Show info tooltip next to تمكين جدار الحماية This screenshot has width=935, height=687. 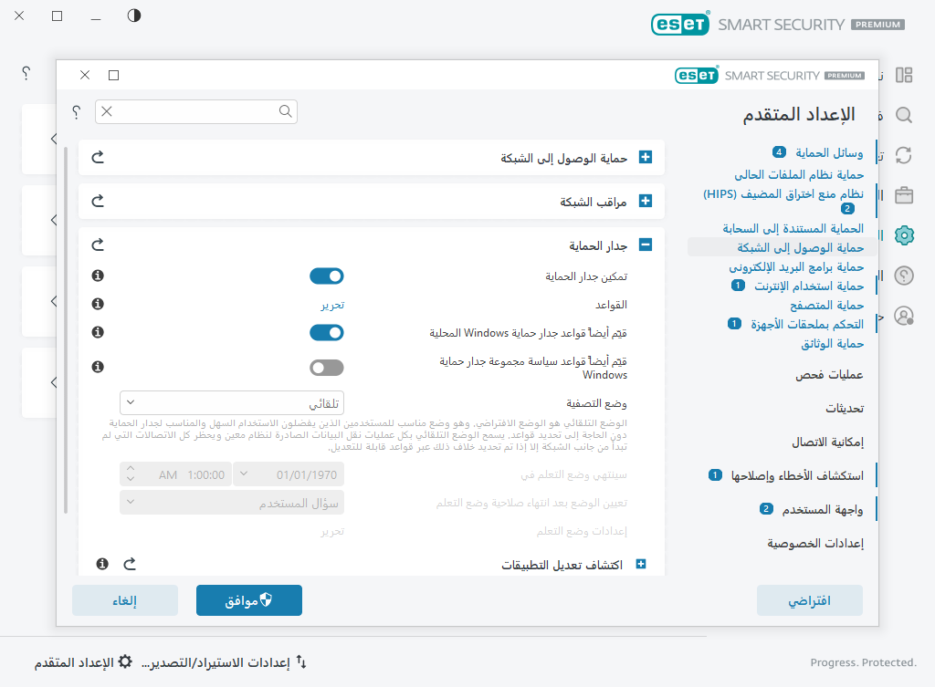pyautogui.click(x=98, y=275)
